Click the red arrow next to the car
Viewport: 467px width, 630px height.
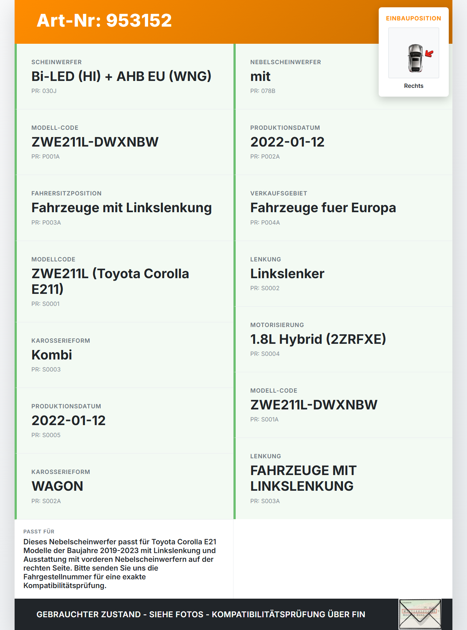click(x=429, y=54)
